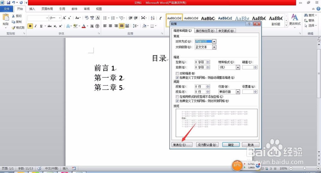Click the Sort (A-Z) icon
Viewport: 321px width, 173px height.
point(152,18)
